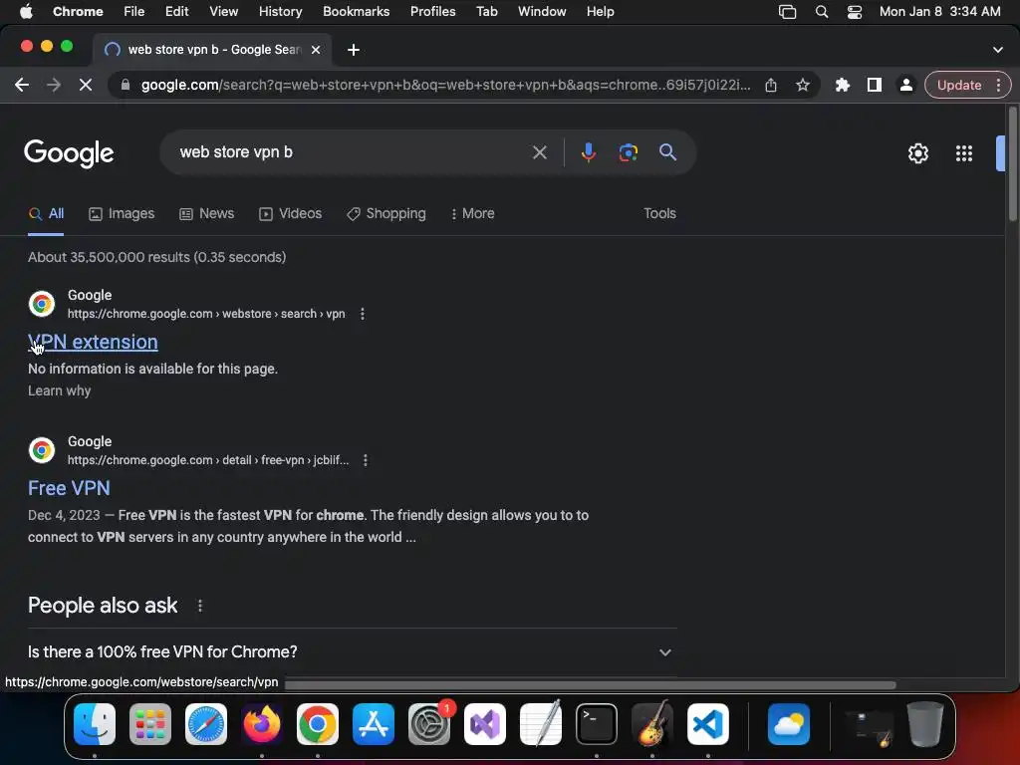
Task: Open the Chrome three-dot menu
Action: click(x=998, y=86)
